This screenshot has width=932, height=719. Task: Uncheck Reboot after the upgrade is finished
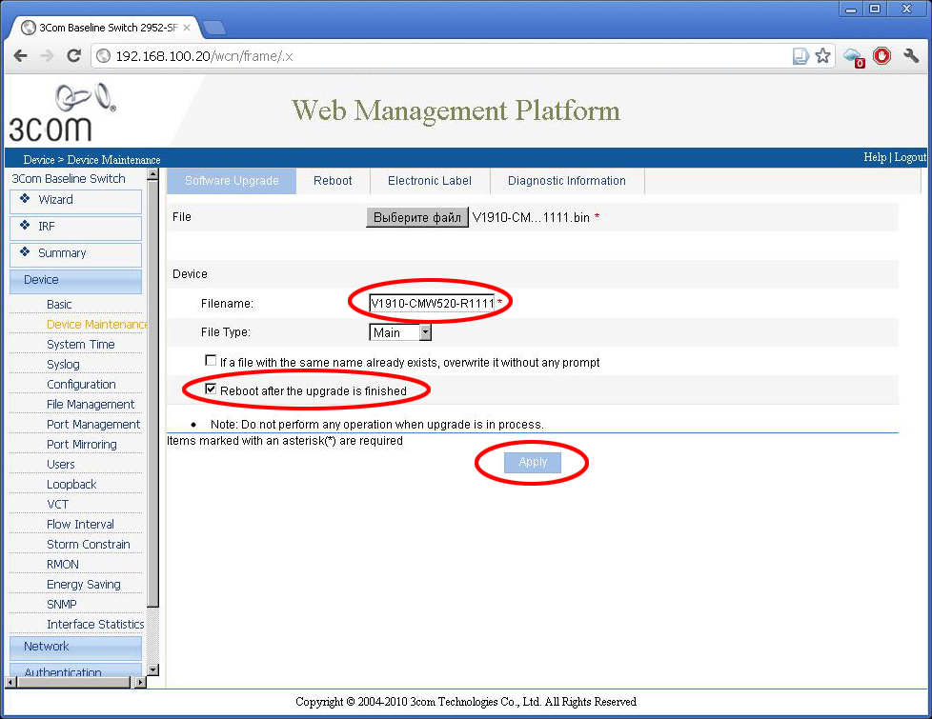211,389
